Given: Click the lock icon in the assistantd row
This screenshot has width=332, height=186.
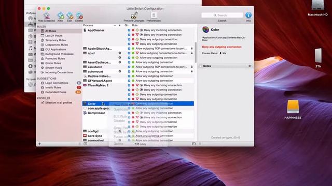Looking at the screenshot, I should (x=191, y=67).
